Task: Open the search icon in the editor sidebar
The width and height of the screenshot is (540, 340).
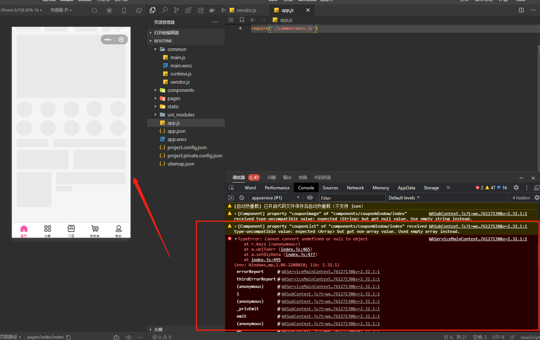Action: (x=165, y=10)
